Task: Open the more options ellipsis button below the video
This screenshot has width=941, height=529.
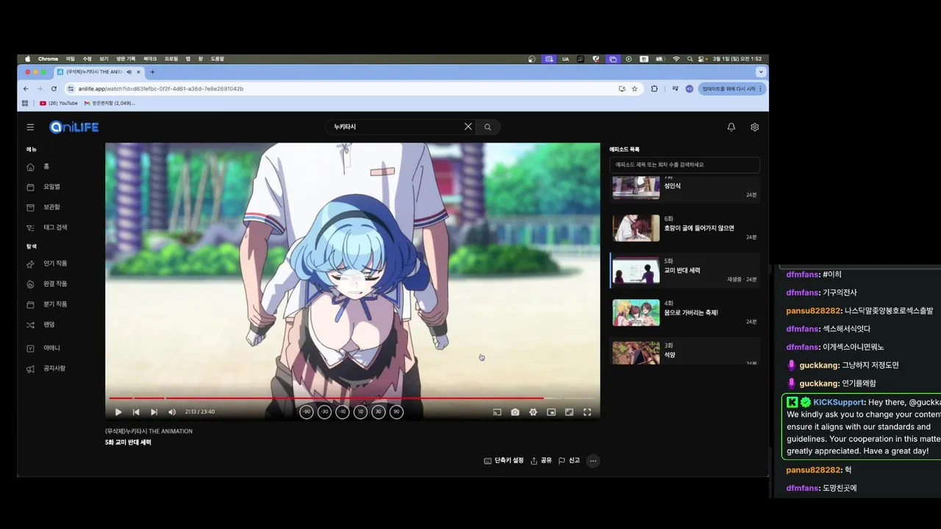Action: [593, 461]
